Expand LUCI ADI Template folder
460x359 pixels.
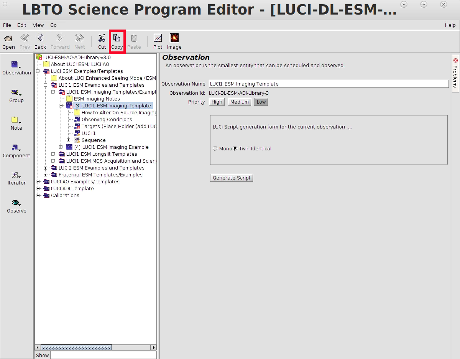click(38, 188)
